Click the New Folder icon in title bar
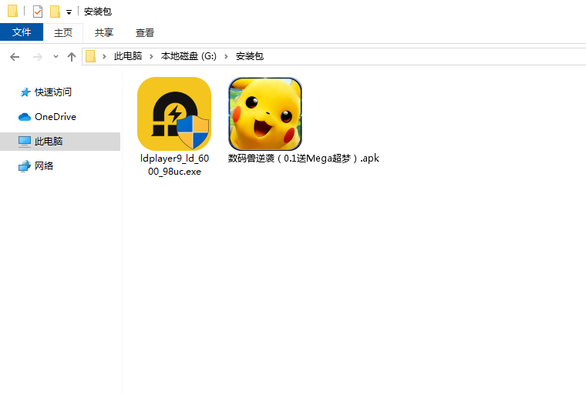The width and height of the screenshot is (586, 394). [55, 12]
